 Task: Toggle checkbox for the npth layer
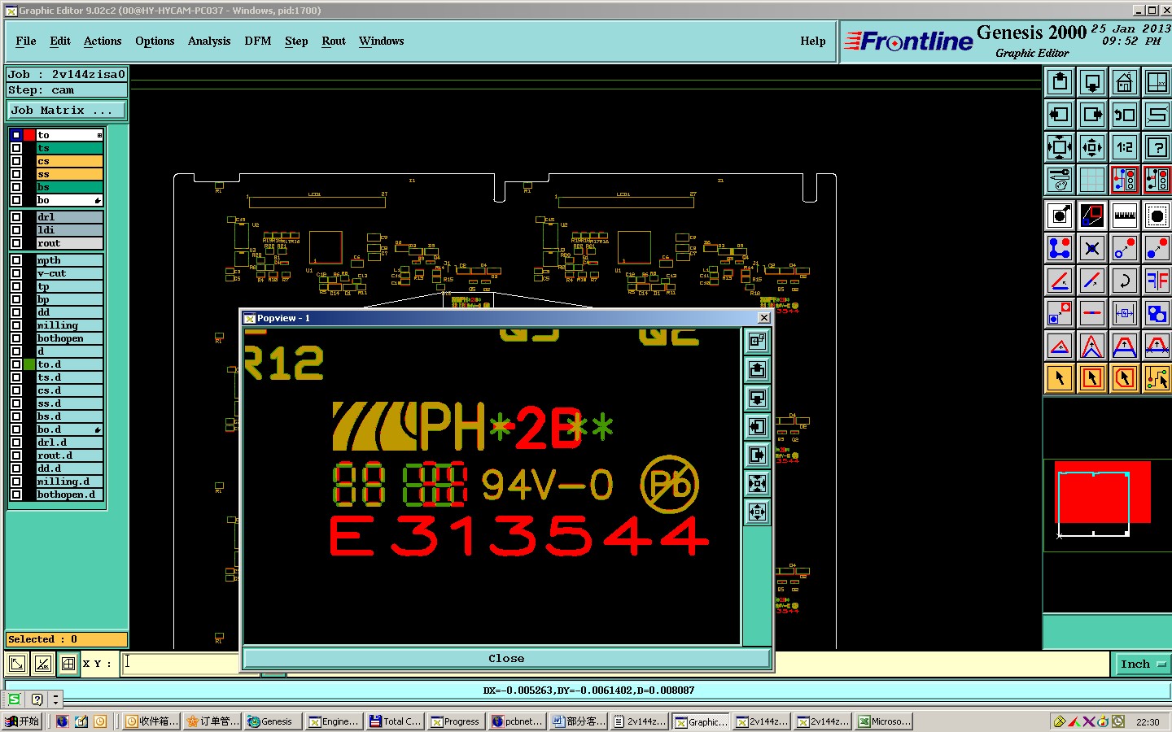pyautogui.click(x=16, y=260)
